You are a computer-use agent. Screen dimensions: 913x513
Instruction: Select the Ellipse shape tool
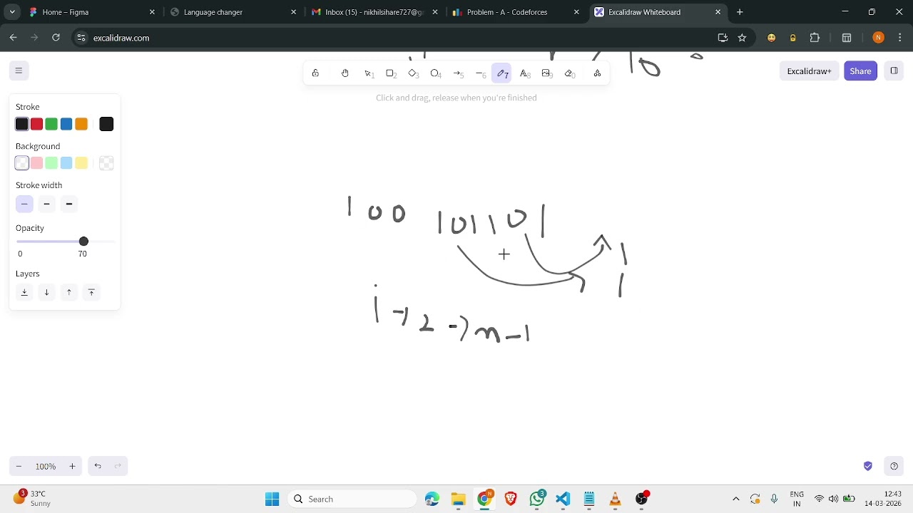click(436, 73)
